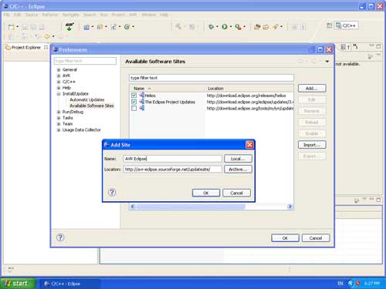
Task: Click Cancel in Add Site dialog
Action: (x=236, y=193)
